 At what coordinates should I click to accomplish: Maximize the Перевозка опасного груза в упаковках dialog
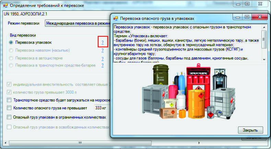[x=247, y=17]
